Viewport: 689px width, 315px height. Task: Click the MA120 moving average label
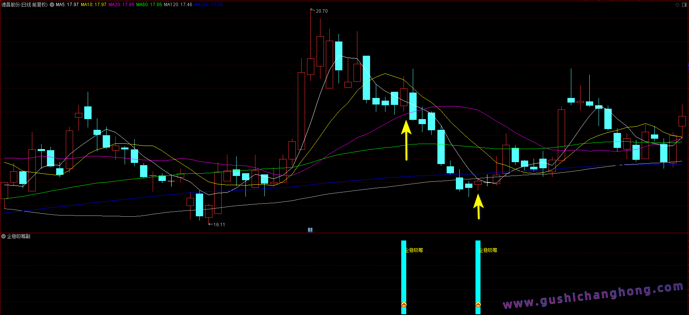coord(178,5)
